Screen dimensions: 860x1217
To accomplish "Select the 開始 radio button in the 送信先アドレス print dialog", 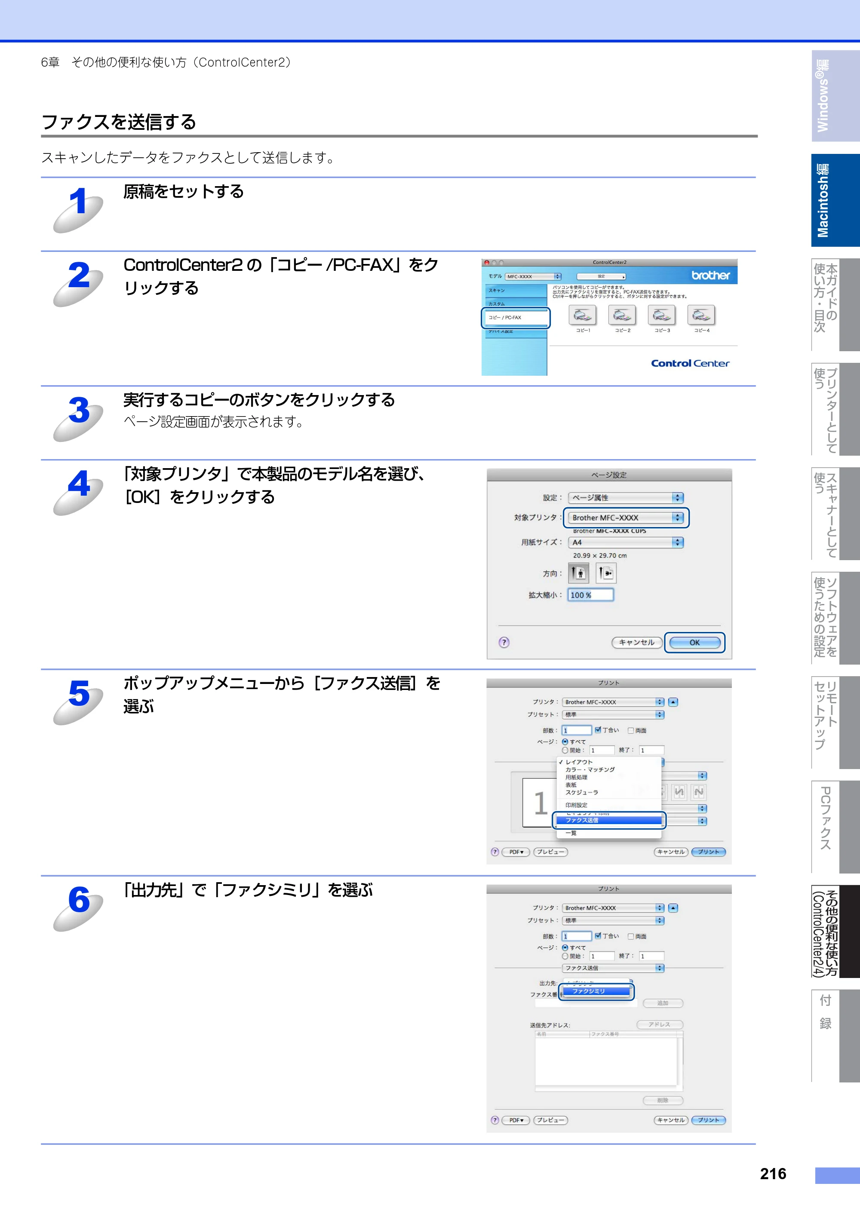I will [565, 956].
